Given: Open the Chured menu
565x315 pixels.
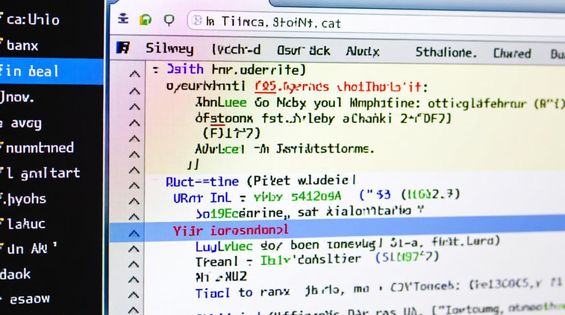Looking at the screenshot, I should coord(512,52).
